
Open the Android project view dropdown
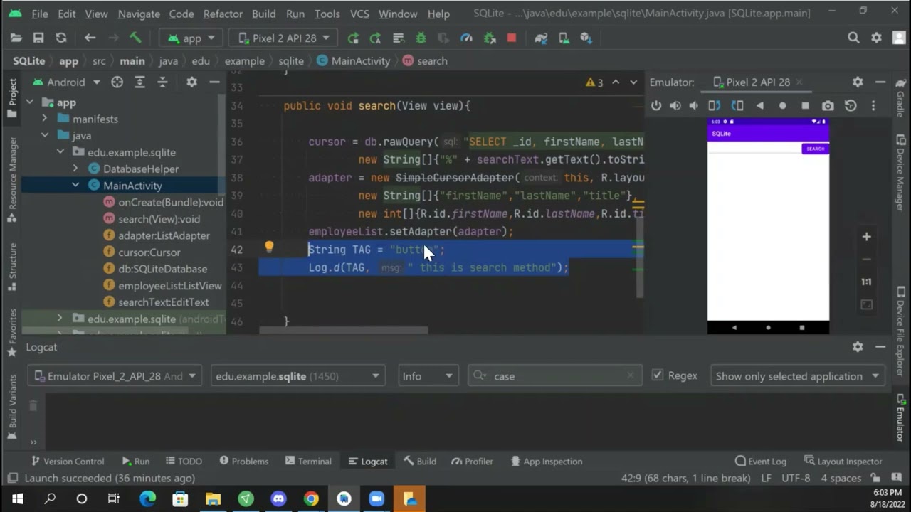click(67, 82)
